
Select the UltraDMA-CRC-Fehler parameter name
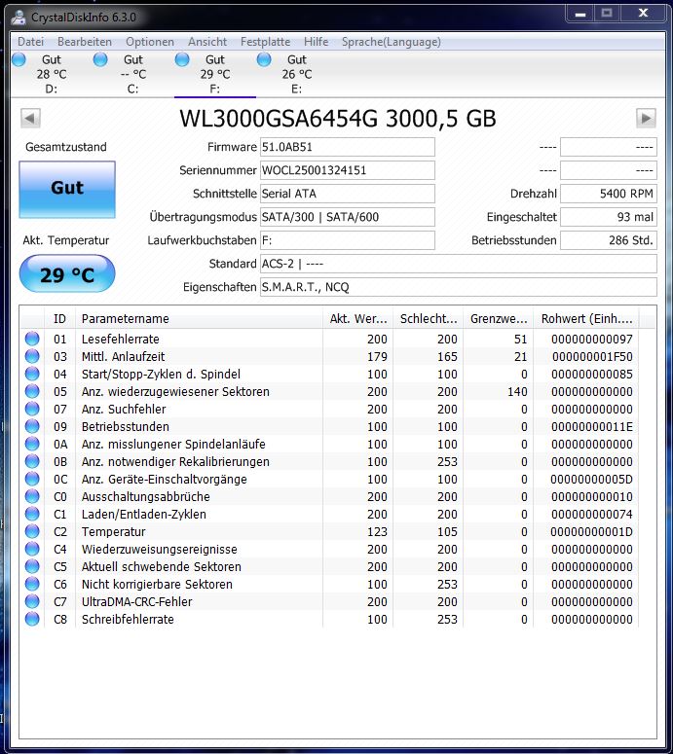coord(136,602)
